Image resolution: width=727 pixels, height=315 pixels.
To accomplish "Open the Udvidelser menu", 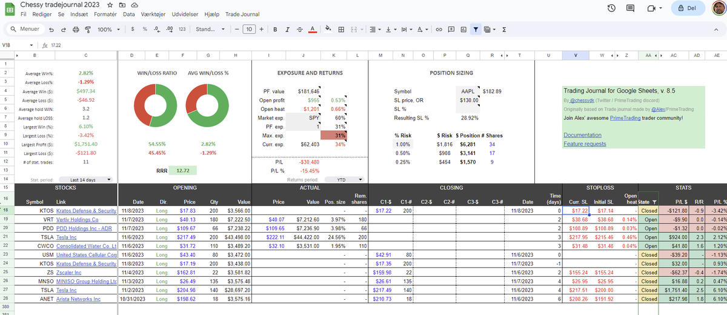I will click(x=185, y=14).
